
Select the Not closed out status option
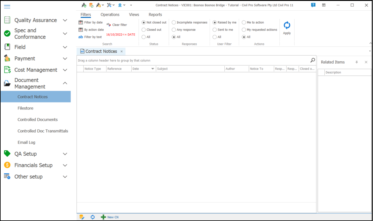click(154, 22)
